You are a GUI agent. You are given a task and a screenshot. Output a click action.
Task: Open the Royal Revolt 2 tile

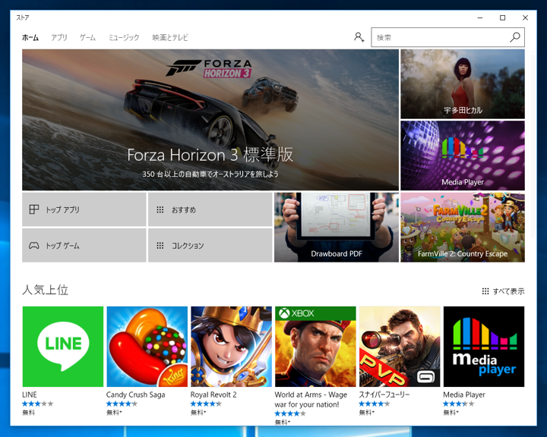pos(231,347)
